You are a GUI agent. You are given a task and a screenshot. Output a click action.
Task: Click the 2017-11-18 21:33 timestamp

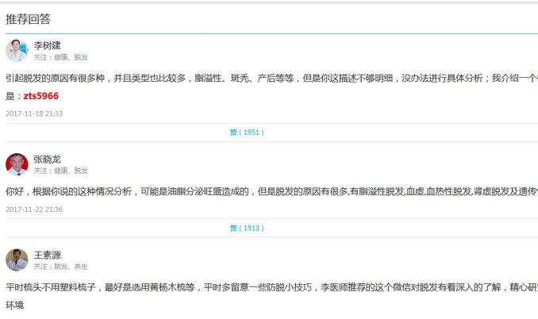click(x=34, y=113)
